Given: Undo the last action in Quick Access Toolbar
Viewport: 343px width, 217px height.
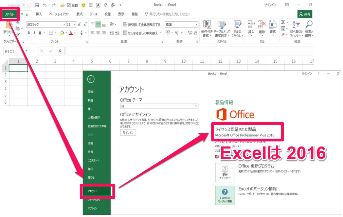Looking at the screenshot, I should pos(44,5).
